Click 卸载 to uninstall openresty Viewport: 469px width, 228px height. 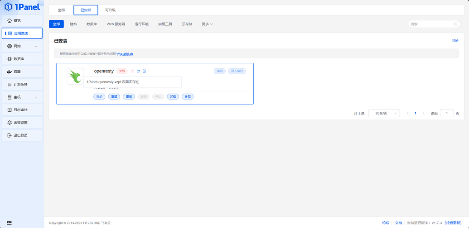[x=173, y=97]
